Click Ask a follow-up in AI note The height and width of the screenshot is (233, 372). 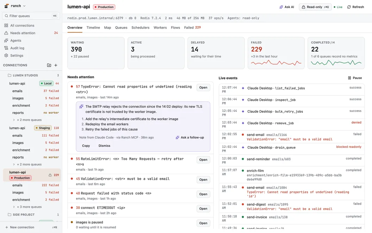pos(190,137)
